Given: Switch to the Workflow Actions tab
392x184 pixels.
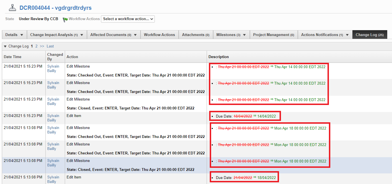Looking at the screenshot, I should click(x=160, y=35).
